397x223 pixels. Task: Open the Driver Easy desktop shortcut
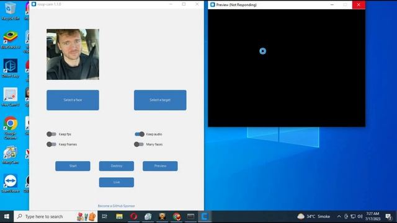pos(10,68)
